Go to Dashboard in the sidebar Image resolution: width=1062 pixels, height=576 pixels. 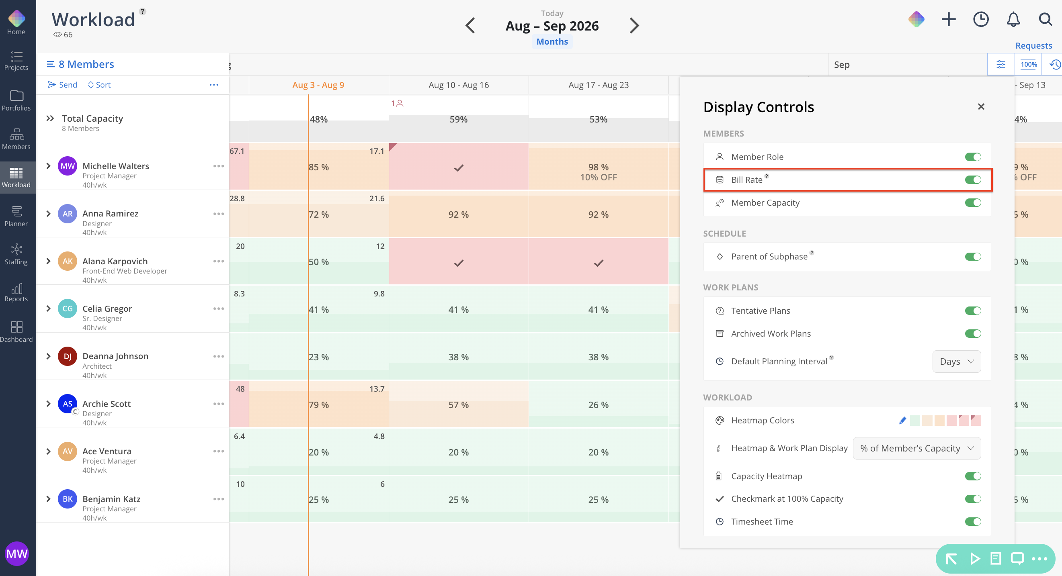point(16,332)
